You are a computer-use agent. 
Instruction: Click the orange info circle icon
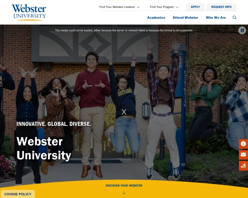pos(243,144)
